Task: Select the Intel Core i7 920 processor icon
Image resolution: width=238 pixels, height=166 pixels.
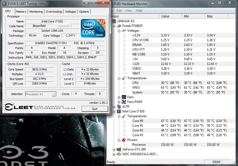Action: [x=119, y=111]
